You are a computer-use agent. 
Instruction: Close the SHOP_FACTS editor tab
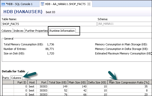(x=89, y=4)
